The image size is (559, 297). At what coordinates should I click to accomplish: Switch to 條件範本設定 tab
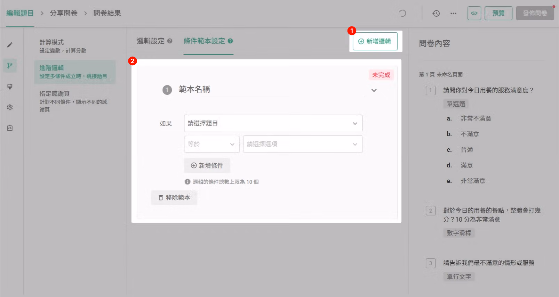point(204,41)
